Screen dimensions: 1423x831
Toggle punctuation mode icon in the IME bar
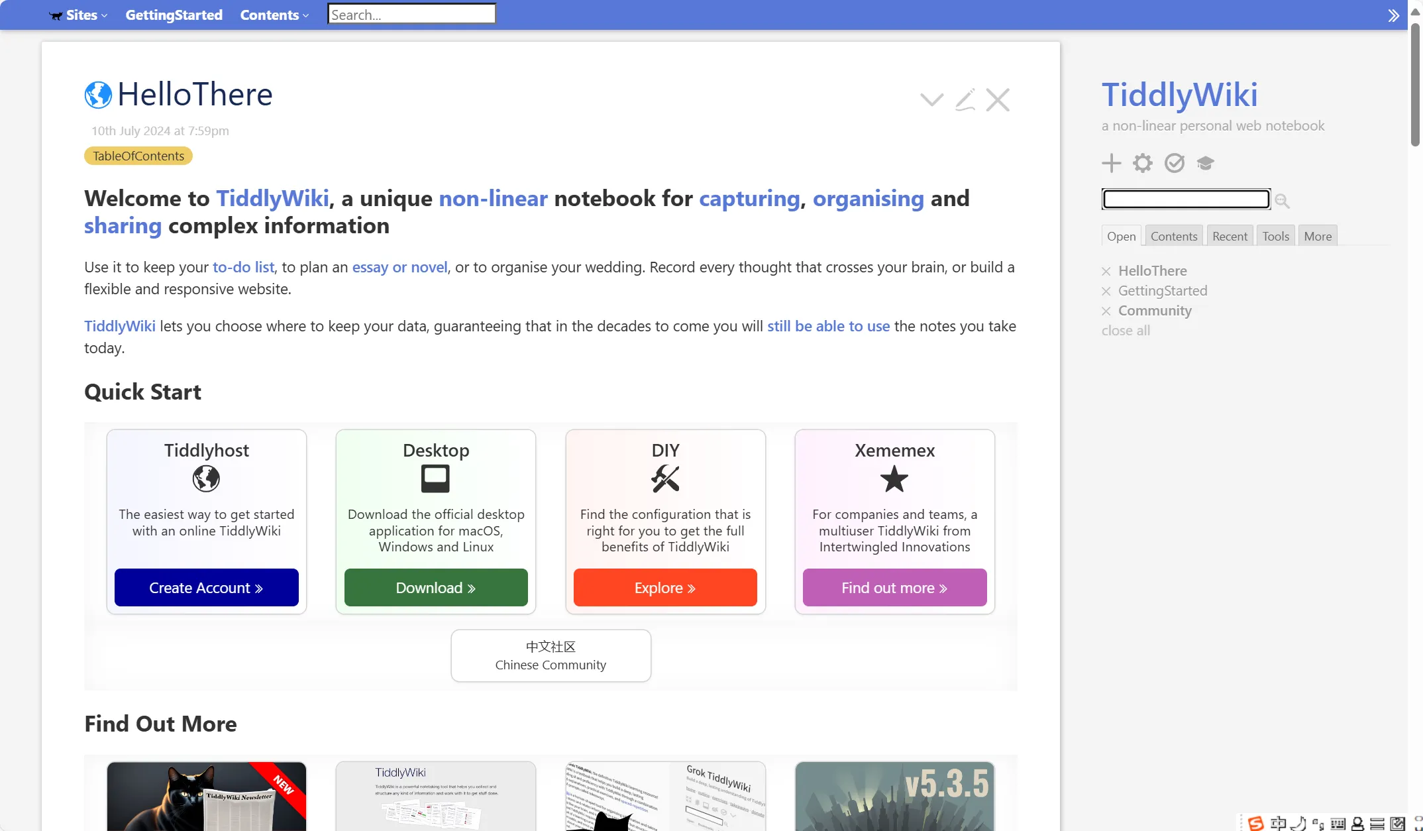1318,824
